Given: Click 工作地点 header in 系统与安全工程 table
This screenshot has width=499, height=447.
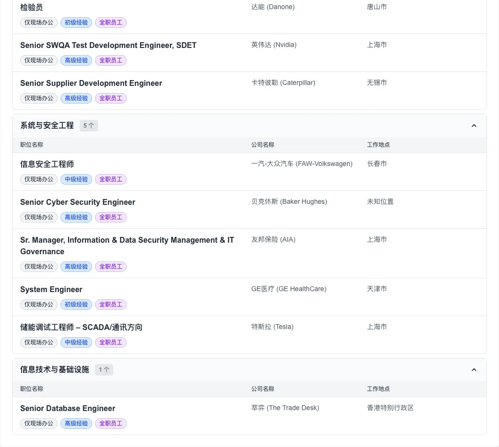Looking at the screenshot, I should pyautogui.click(x=378, y=145).
